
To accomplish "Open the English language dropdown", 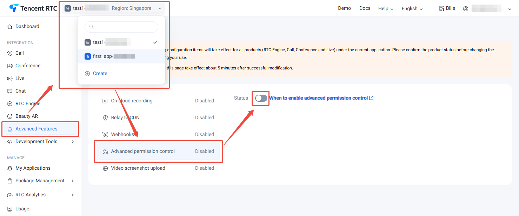I will (412, 8).
